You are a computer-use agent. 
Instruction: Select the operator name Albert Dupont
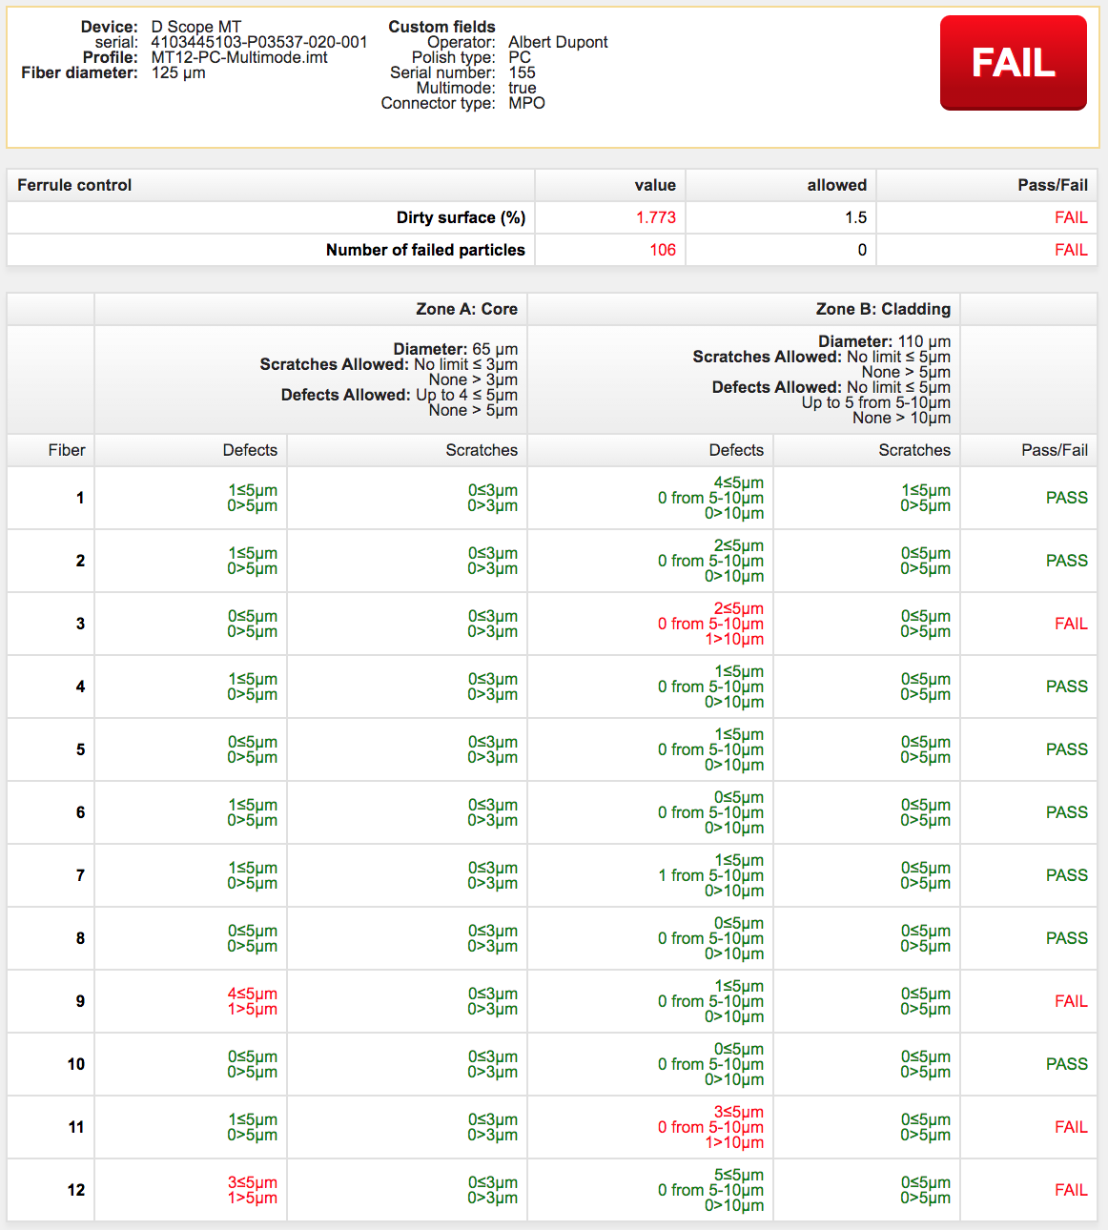(558, 42)
